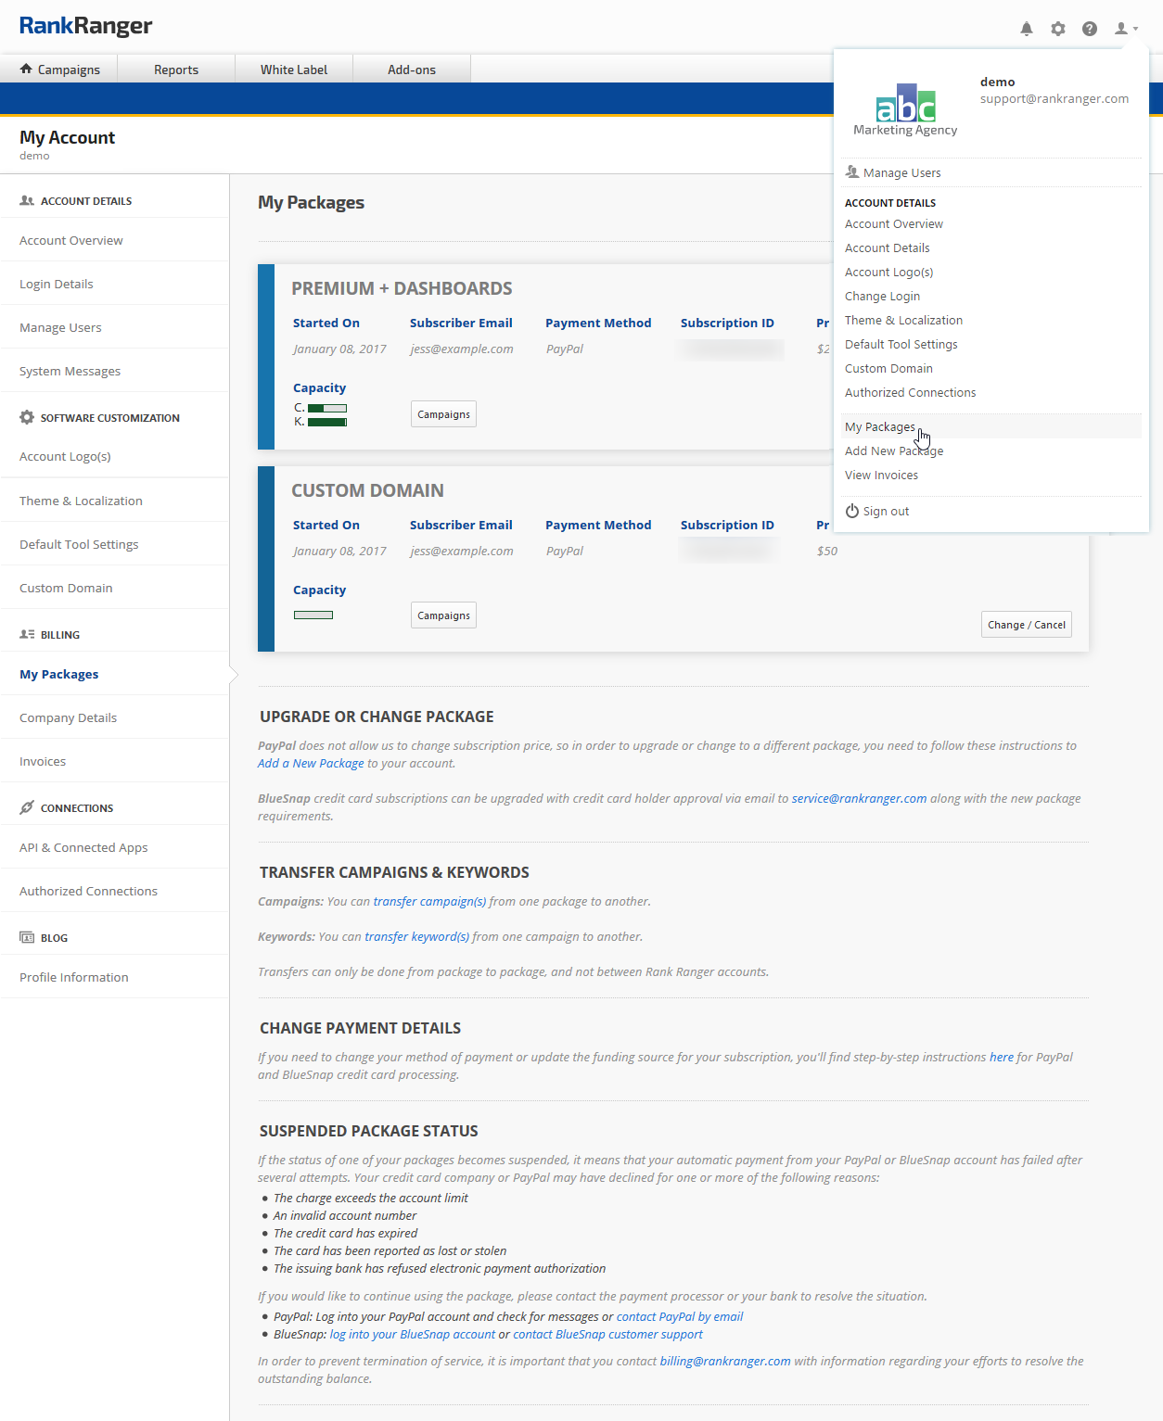Open Account Logo(s) in left sidebar
1163x1421 pixels.
pyautogui.click(x=65, y=457)
